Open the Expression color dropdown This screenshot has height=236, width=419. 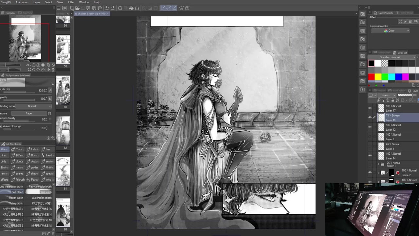point(390,31)
